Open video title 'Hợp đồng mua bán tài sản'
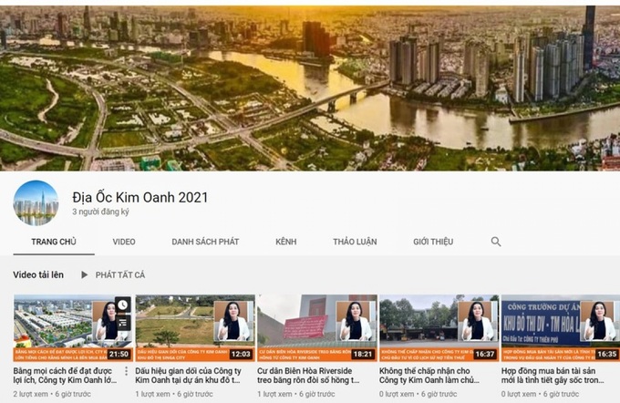Viewport: 620px width, 403px height. pyautogui.click(x=553, y=376)
